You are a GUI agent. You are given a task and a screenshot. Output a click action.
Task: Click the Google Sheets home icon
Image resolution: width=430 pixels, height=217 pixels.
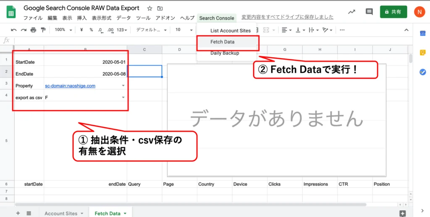pyautogui.click(x=11, y=12)
